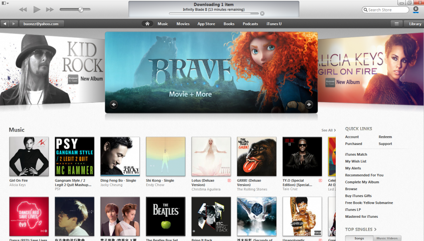The width and height of the screenshot is (424, 241).
Task: Go forward in store history
Action: [14, 24]
